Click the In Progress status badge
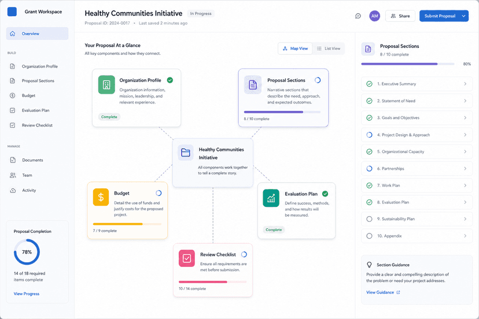Image resolution: width=479 pixels, height=319 pixels. pos(201,13)
